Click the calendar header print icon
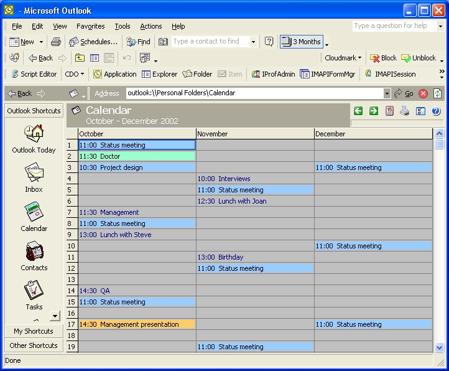Viewport: 449px width, 371px height. [x=405, y=111]
